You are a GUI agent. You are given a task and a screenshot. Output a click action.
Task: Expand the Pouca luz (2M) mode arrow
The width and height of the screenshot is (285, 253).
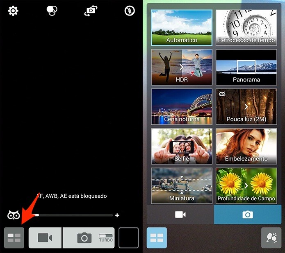pos(246,107)
